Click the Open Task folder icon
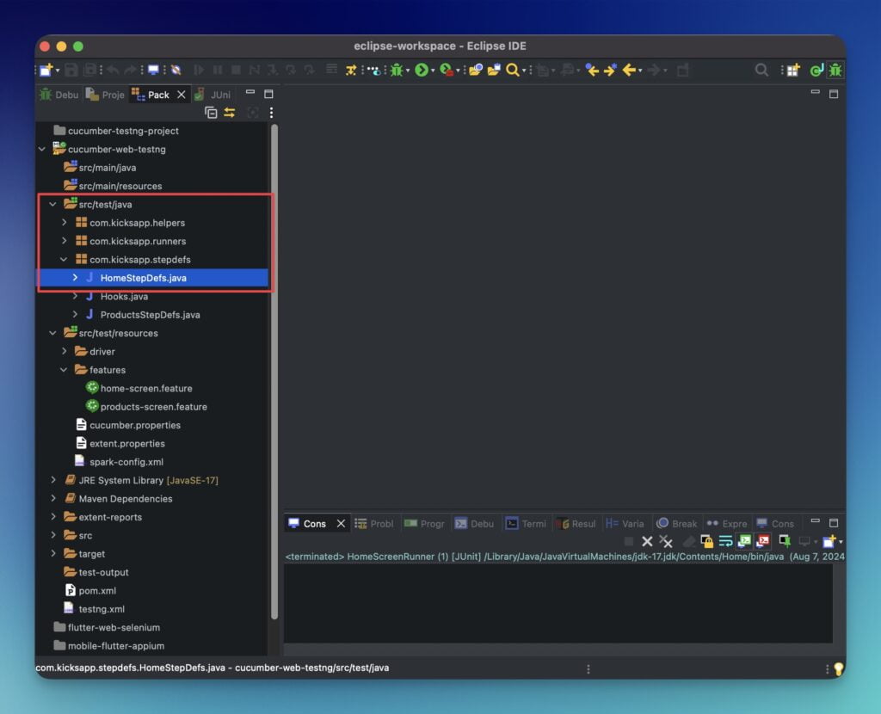881x714 pixels. coord(494,71)
